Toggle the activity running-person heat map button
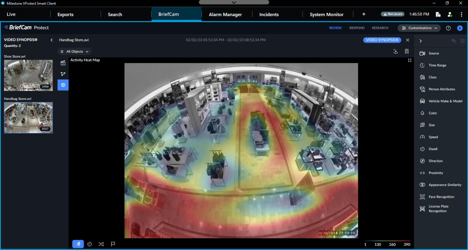Screen dimensions: 468x250 pyautogui.click(x=78, y=244)
